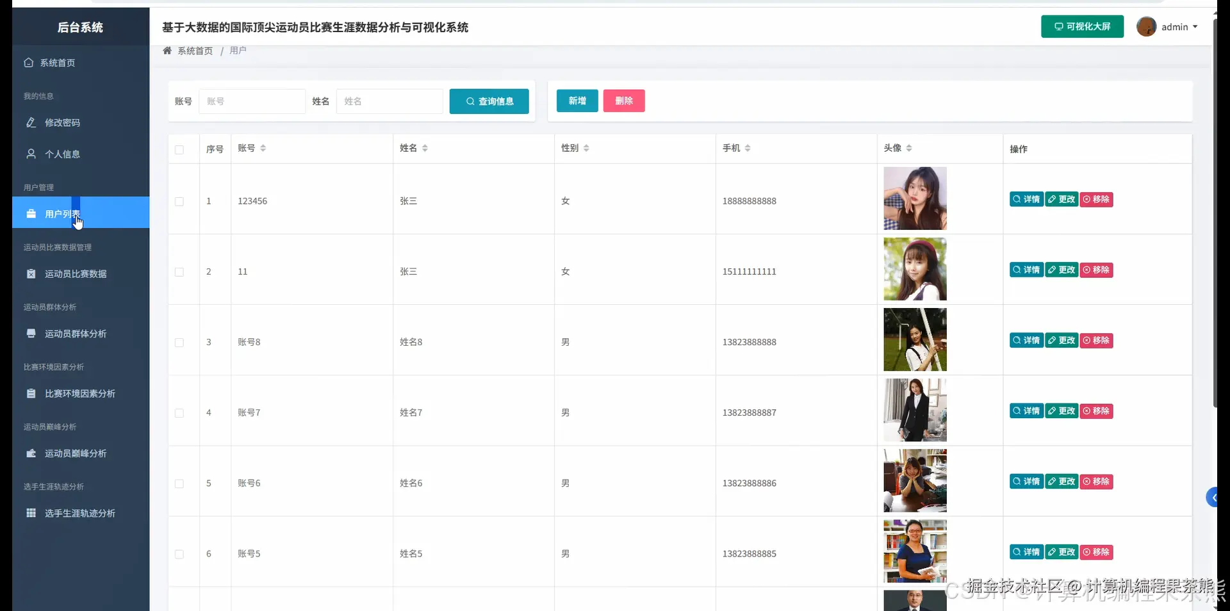View 详情 for 账号6
1230x611 pixels.
pyautogui.click(x=1026, y=481)
